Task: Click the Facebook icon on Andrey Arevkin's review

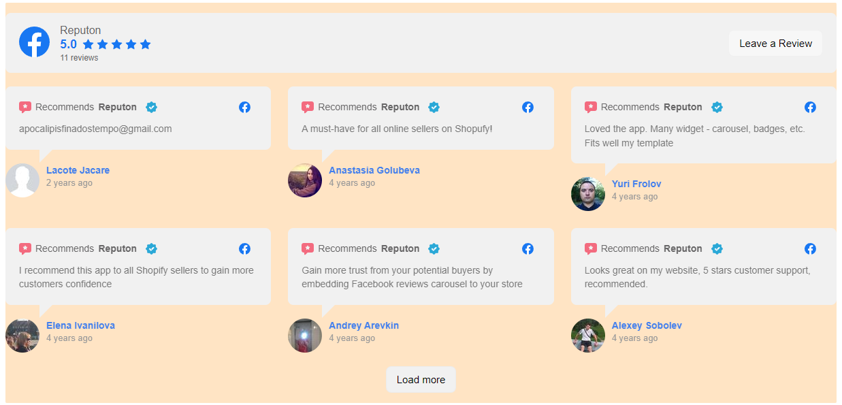Action: 528,248
